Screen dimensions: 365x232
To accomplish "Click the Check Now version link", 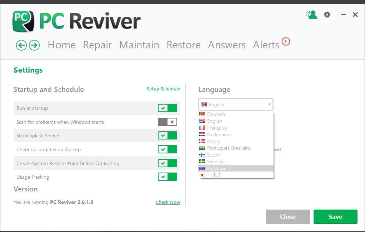I will 168,202.
